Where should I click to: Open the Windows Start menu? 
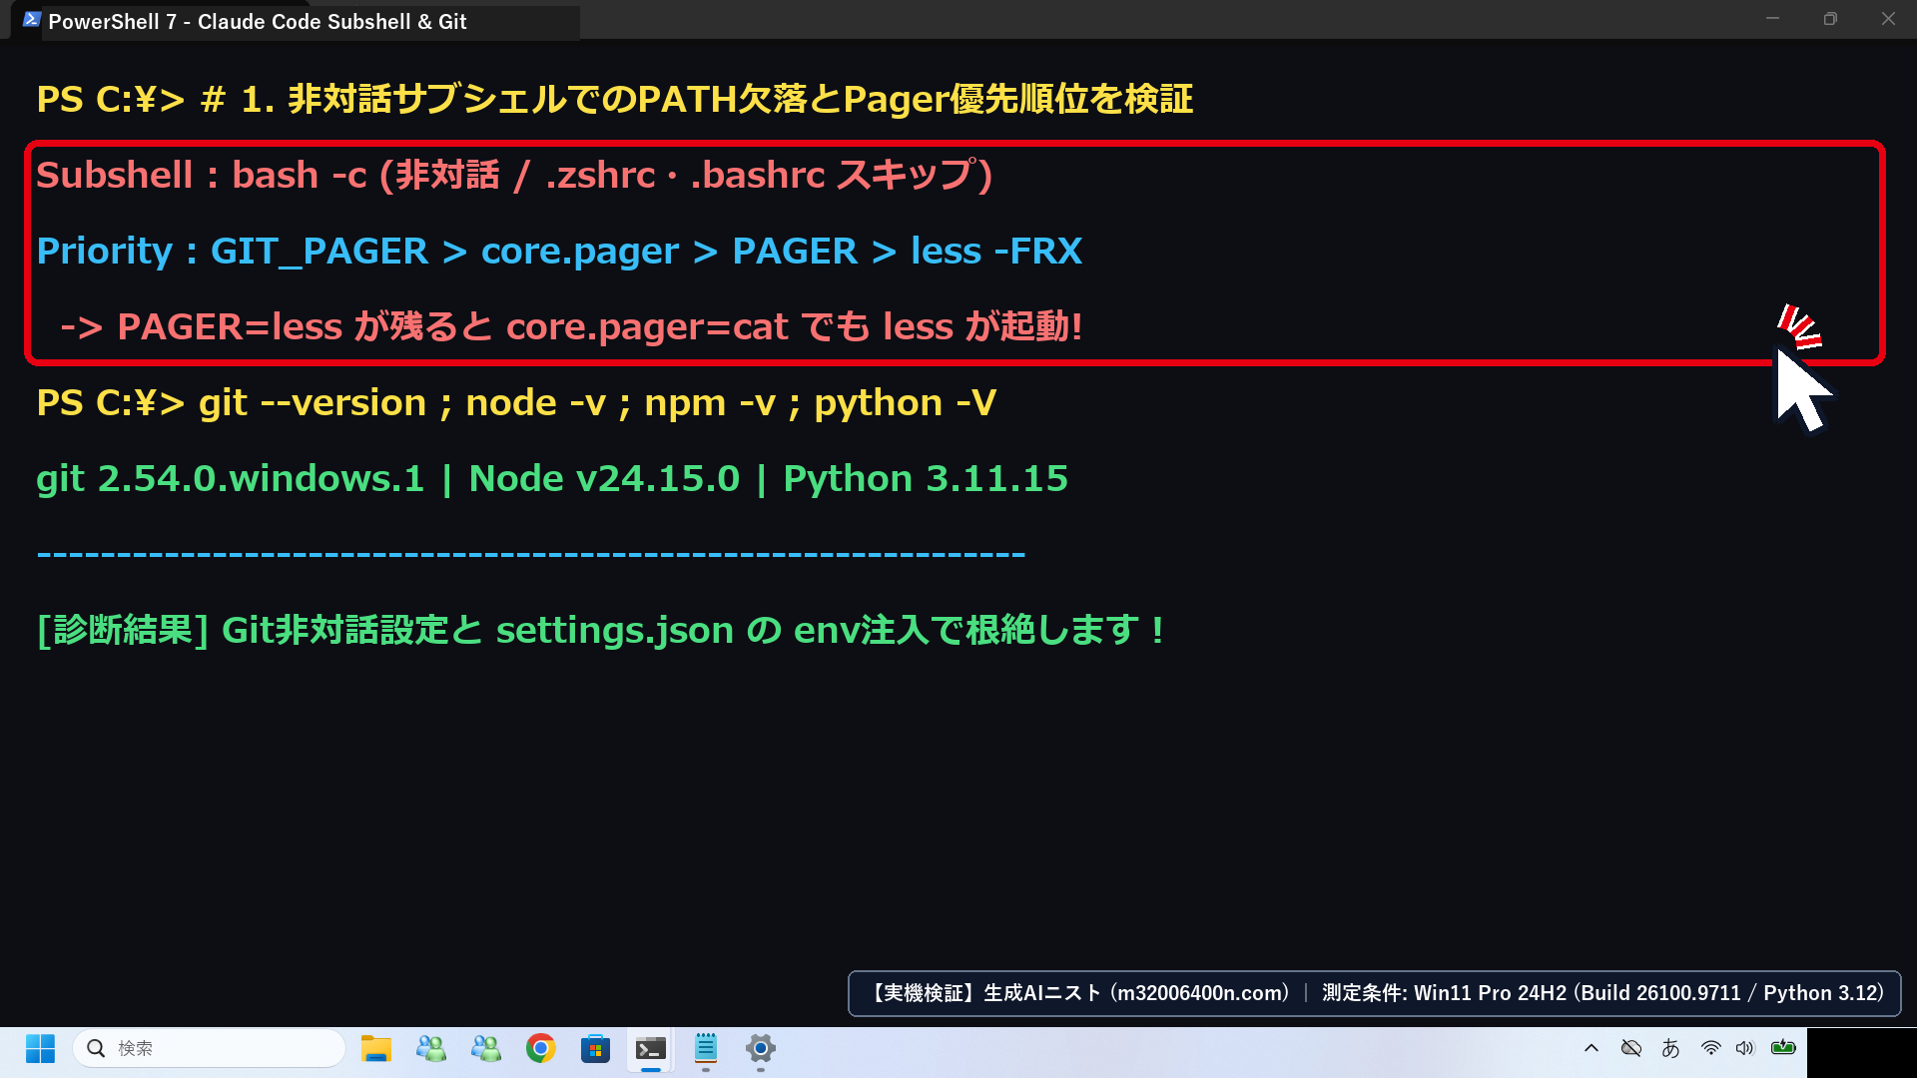(40, 1048)
